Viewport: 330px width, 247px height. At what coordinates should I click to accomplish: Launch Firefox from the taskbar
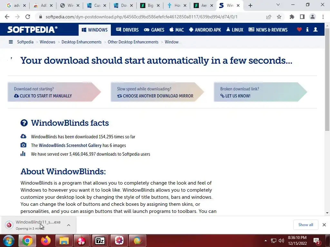(45, 241)
